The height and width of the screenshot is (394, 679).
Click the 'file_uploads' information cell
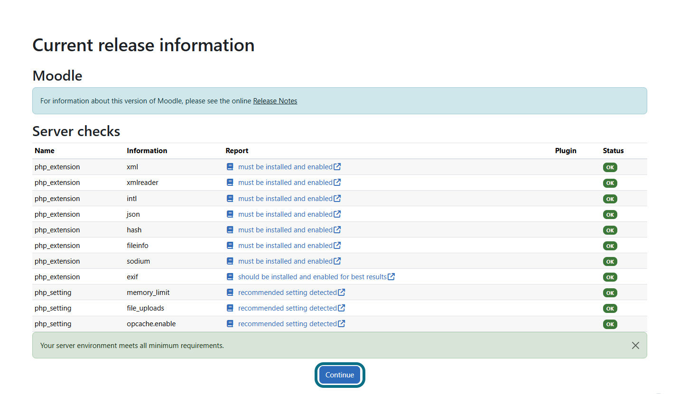(145, 308)
